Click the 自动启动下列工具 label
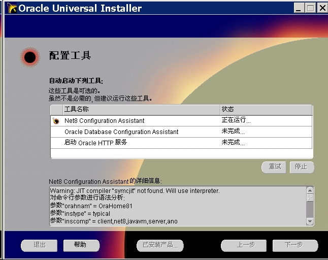 (x=76, y=81)
